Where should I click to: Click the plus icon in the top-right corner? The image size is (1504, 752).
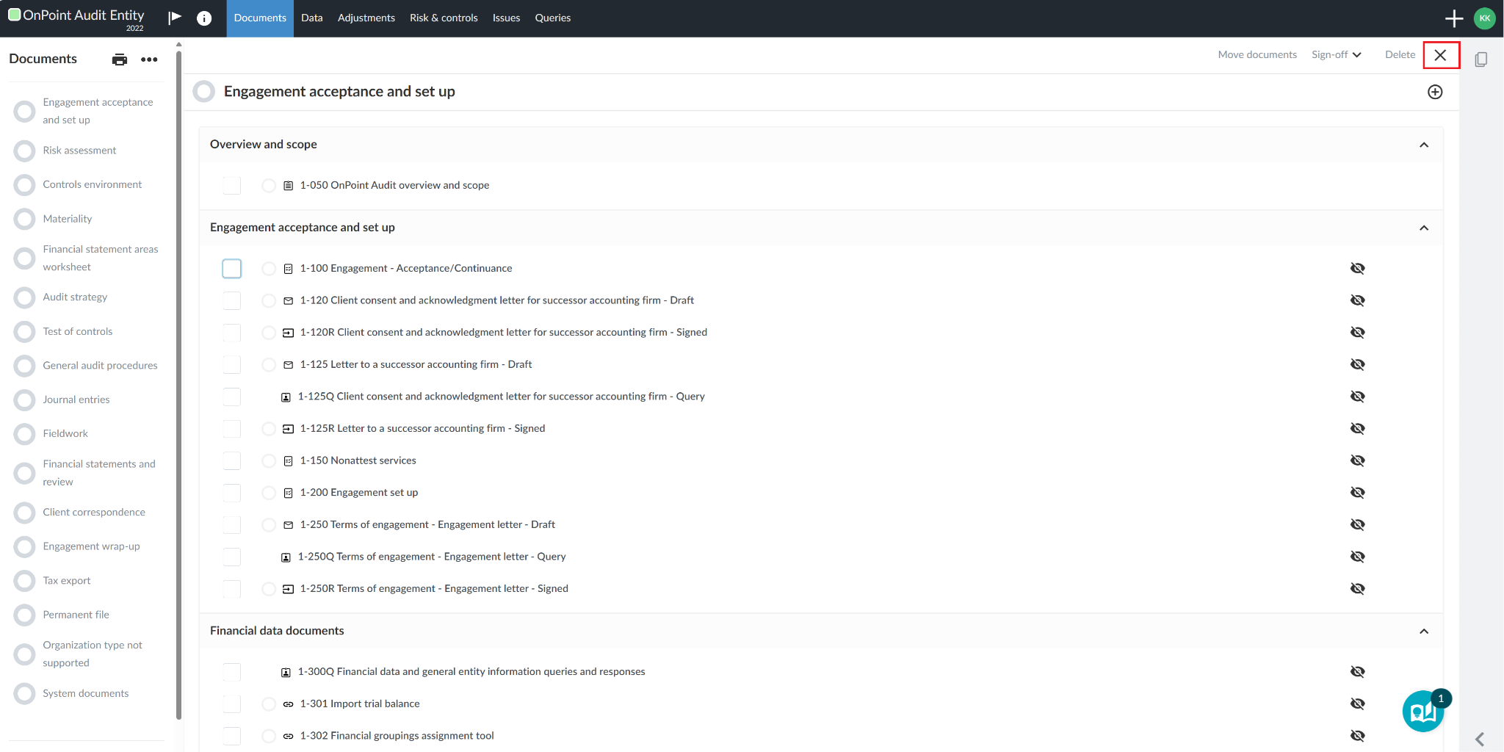tap(1455, 18)
